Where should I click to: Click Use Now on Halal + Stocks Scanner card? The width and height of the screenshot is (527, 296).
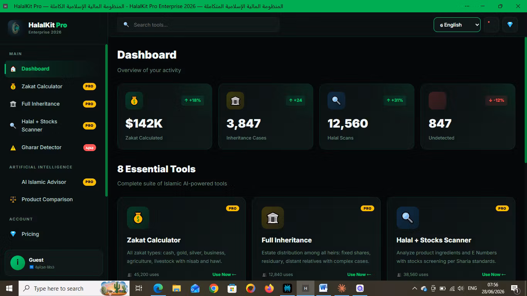click(x=494, y=274)
